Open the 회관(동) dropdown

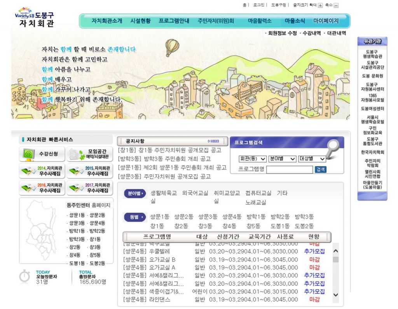click(x=252, y=159)
